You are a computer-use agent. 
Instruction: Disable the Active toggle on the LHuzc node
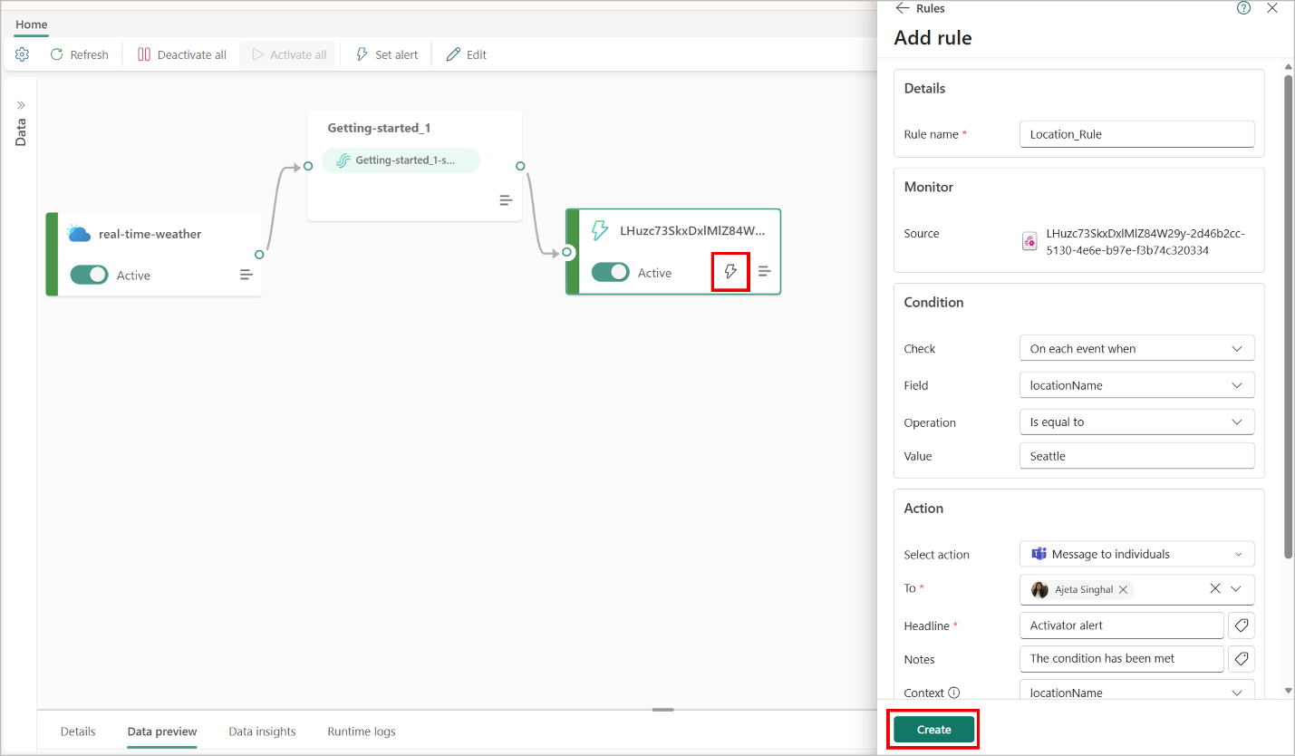tap(611, 272)
